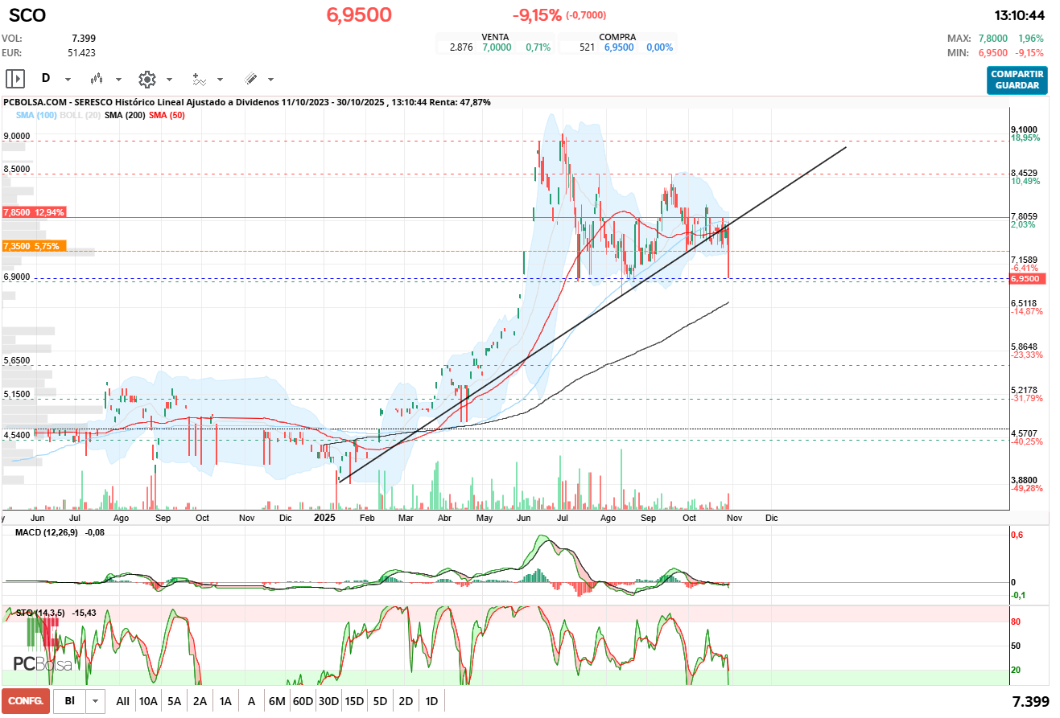Screen dimensions: 1060x718
Task: Click the candlestick chart type icon
Action: (x=97, y=79)
